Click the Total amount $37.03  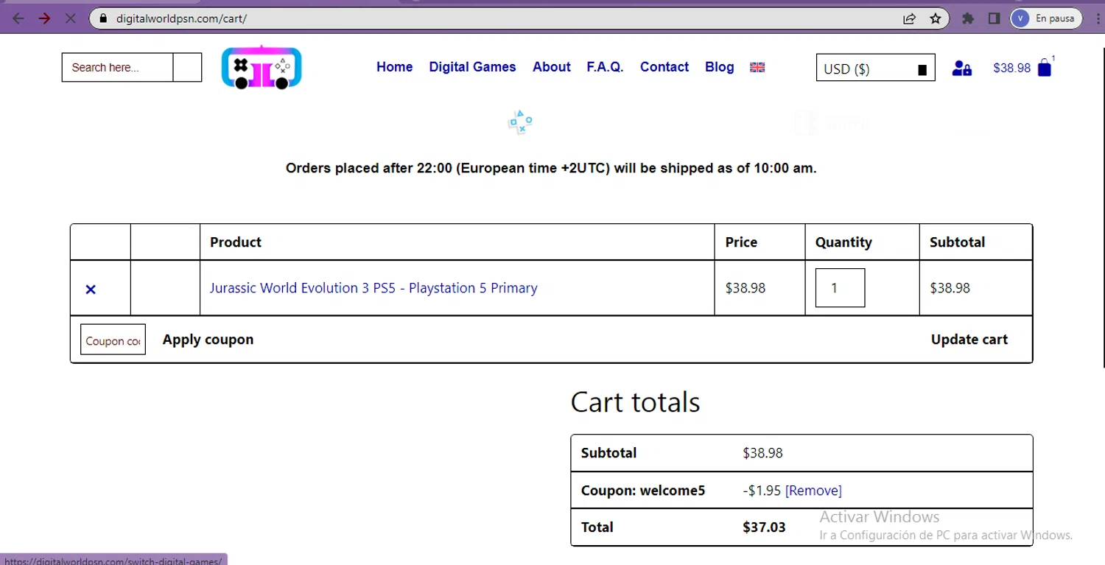764,527
